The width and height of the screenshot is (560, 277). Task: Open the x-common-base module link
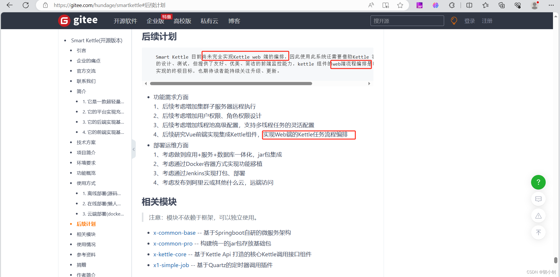point(174,233)
